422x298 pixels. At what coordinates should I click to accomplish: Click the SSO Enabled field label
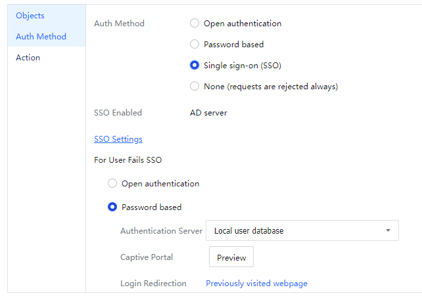[x=118, y=113]
